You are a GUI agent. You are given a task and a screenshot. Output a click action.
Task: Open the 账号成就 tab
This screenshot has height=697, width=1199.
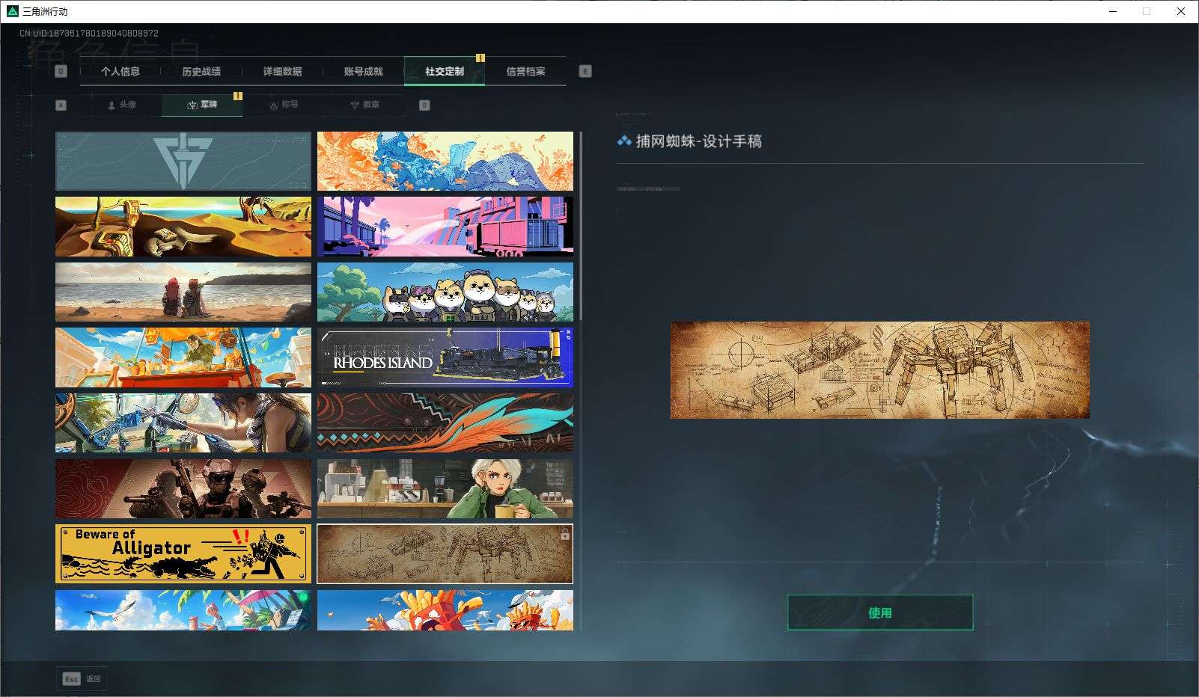362,71
